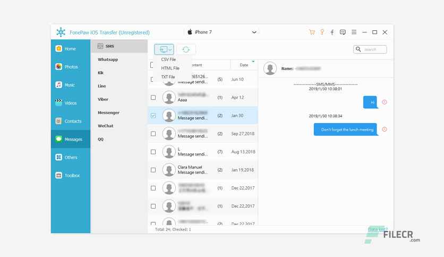Choose HTML File export option
The image size is (444, 257).
click(170, 68)
